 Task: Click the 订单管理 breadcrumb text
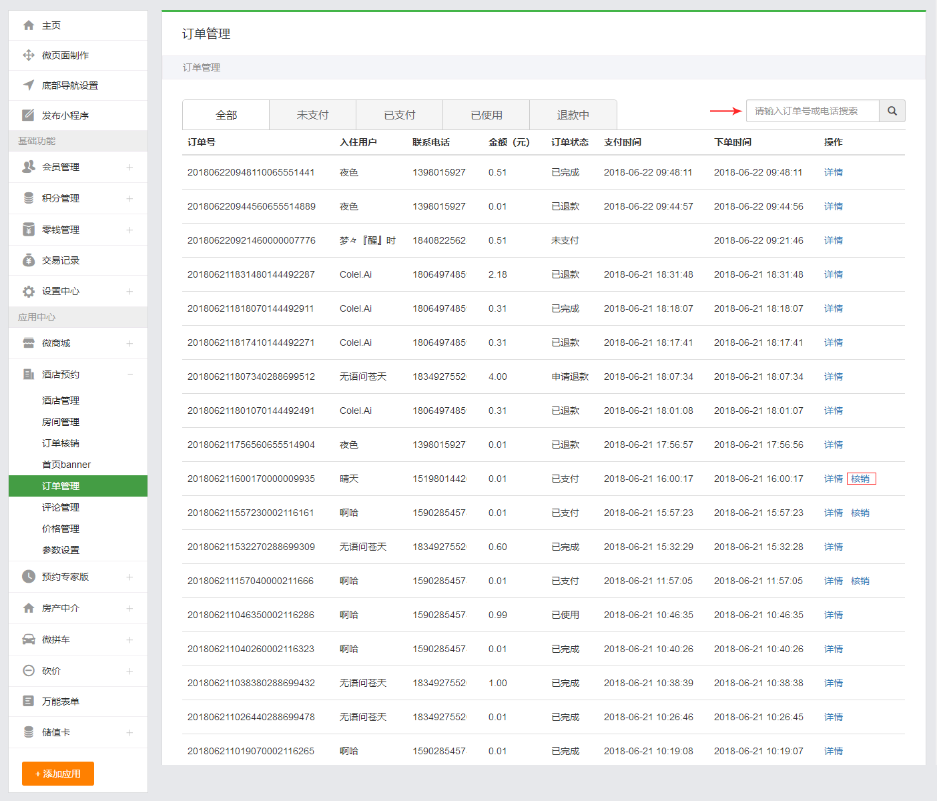[x=202, y=67]
